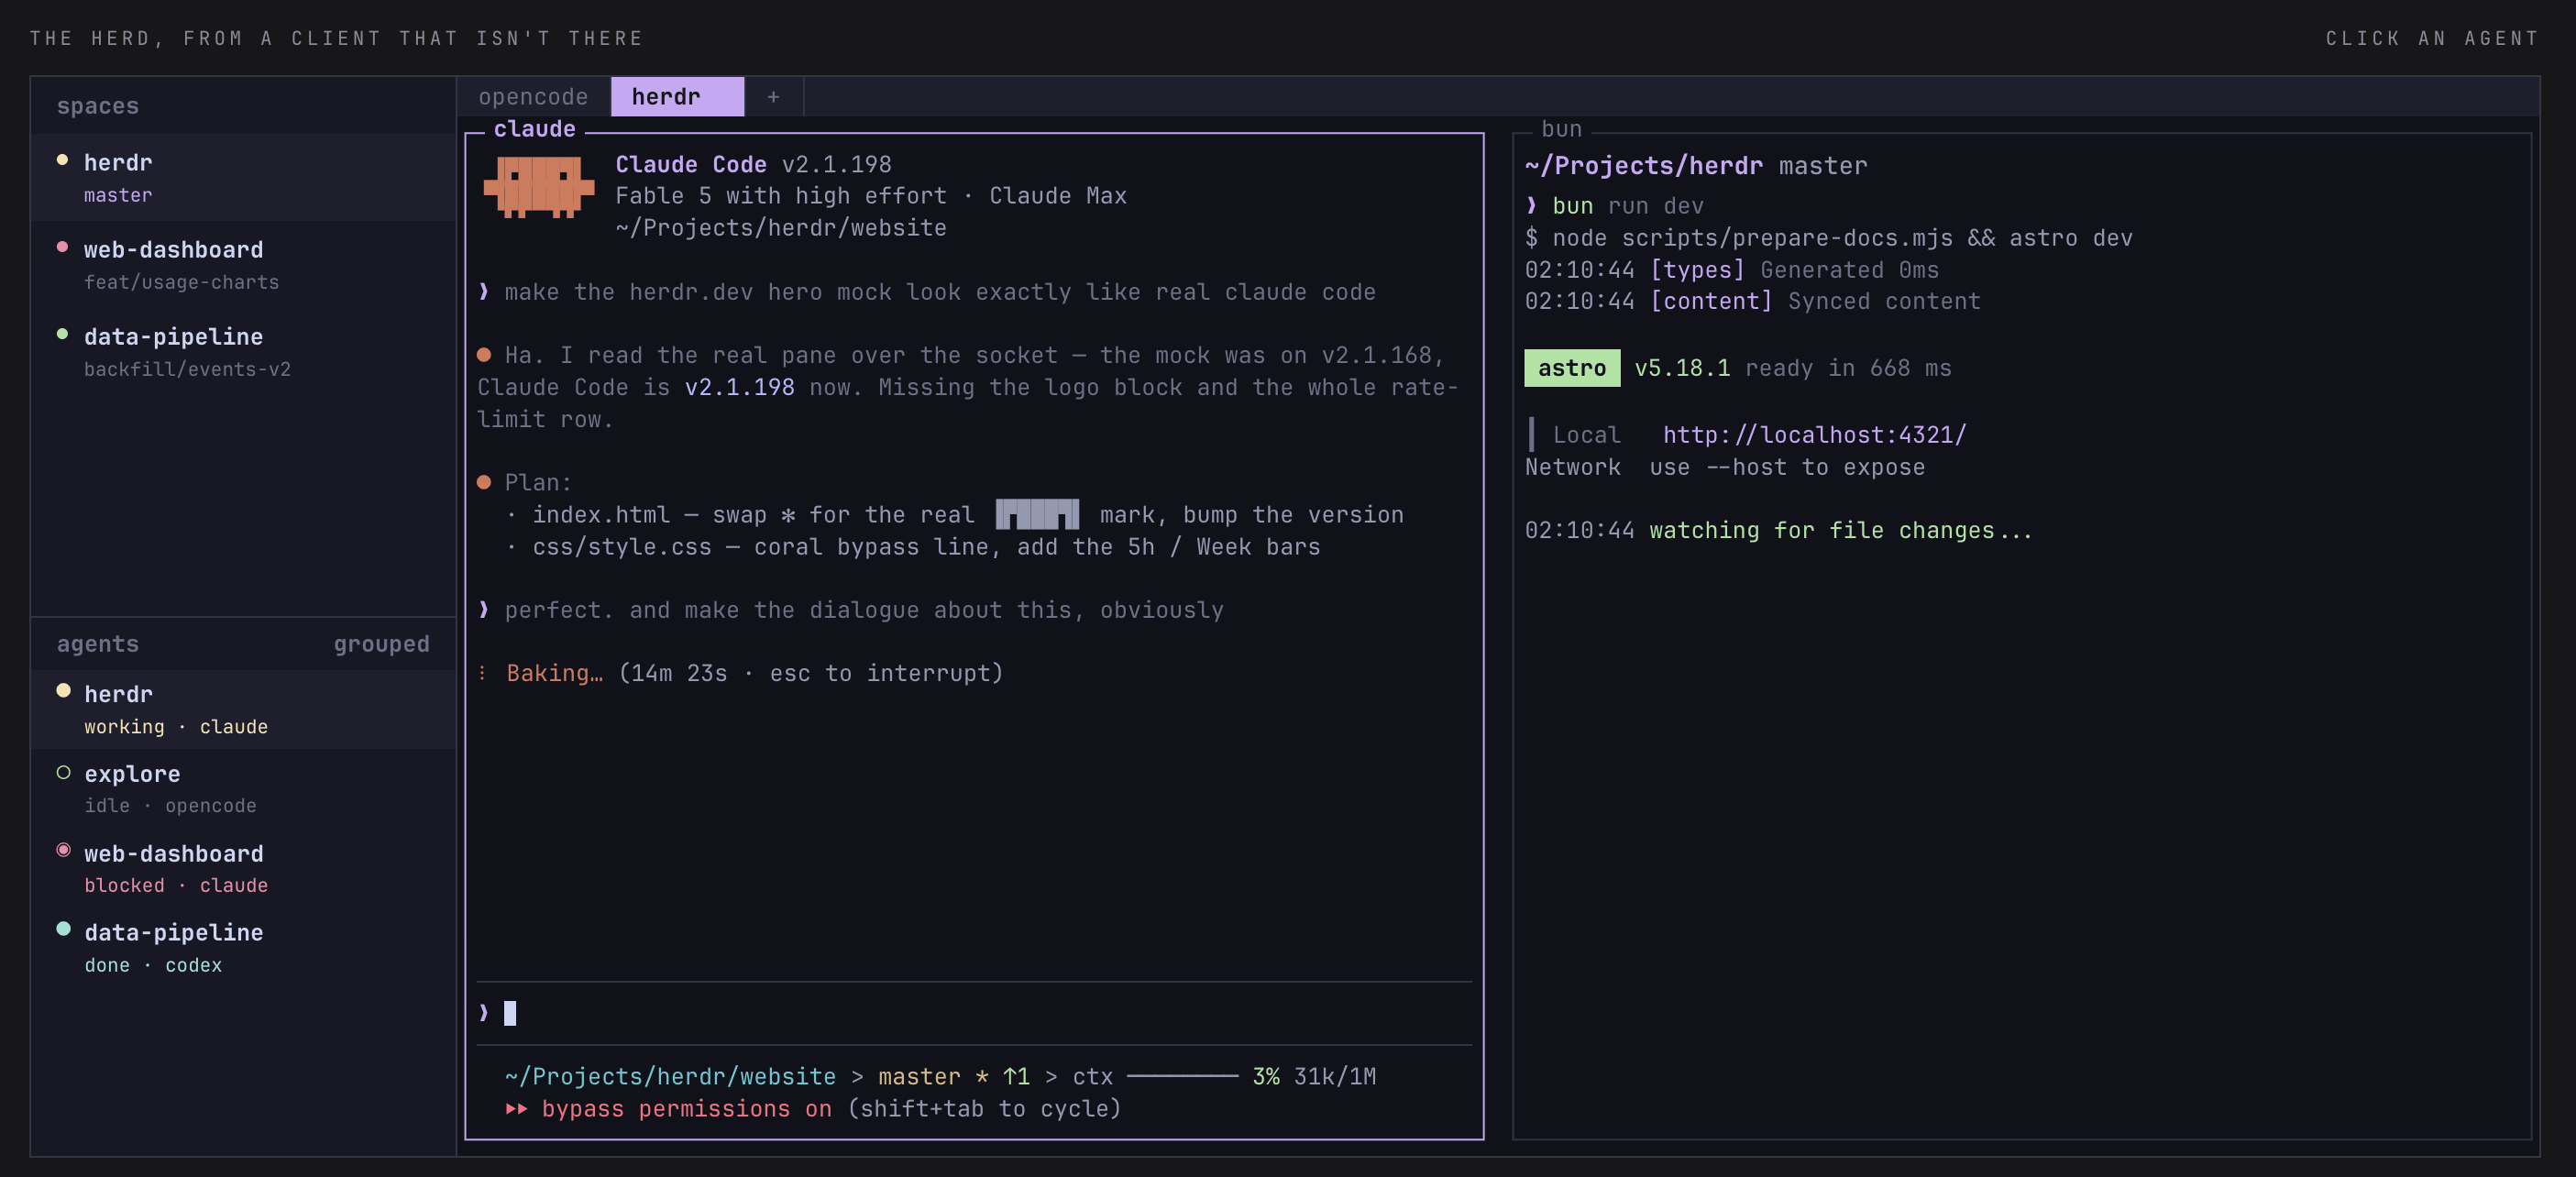Click the Baking spinner indicator

coord(482,673)
